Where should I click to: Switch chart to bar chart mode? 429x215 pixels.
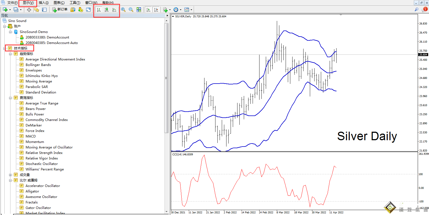tap(99, 10)
